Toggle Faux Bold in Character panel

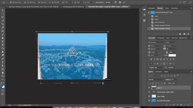click(151, 59)
